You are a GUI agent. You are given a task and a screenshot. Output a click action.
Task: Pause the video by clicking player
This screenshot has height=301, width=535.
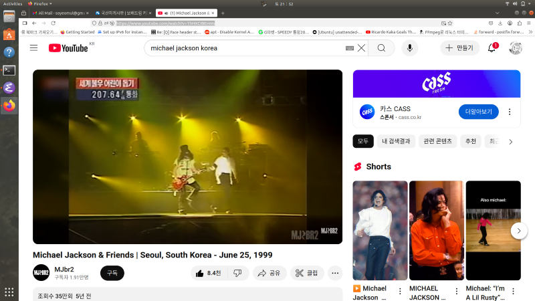tap(188, 157)
